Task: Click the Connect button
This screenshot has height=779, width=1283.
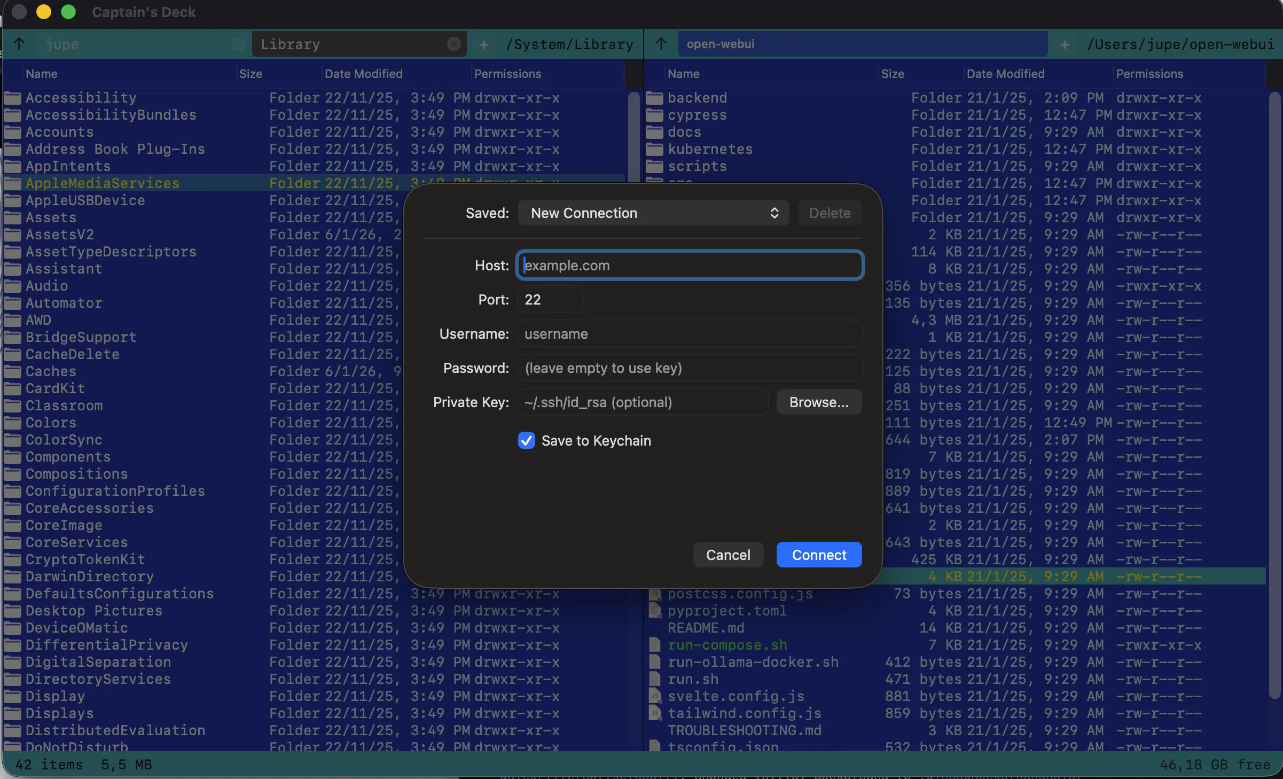Action: click(x=818, y=555)
